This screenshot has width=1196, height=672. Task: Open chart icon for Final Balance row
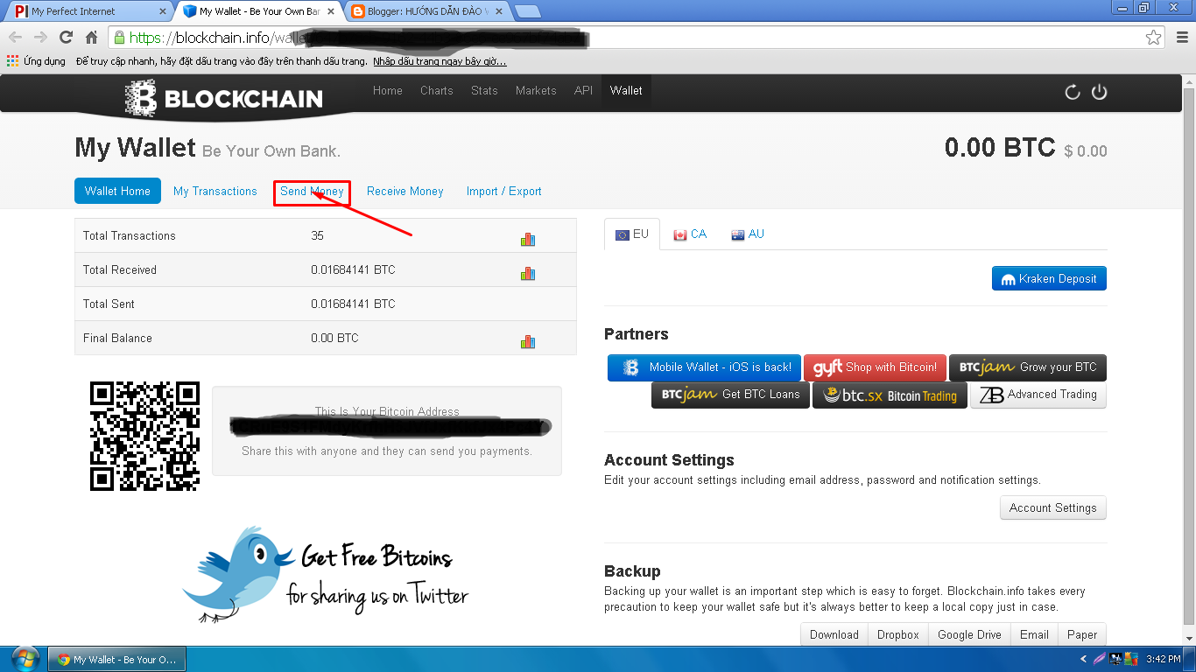click(x=528, y=341)
